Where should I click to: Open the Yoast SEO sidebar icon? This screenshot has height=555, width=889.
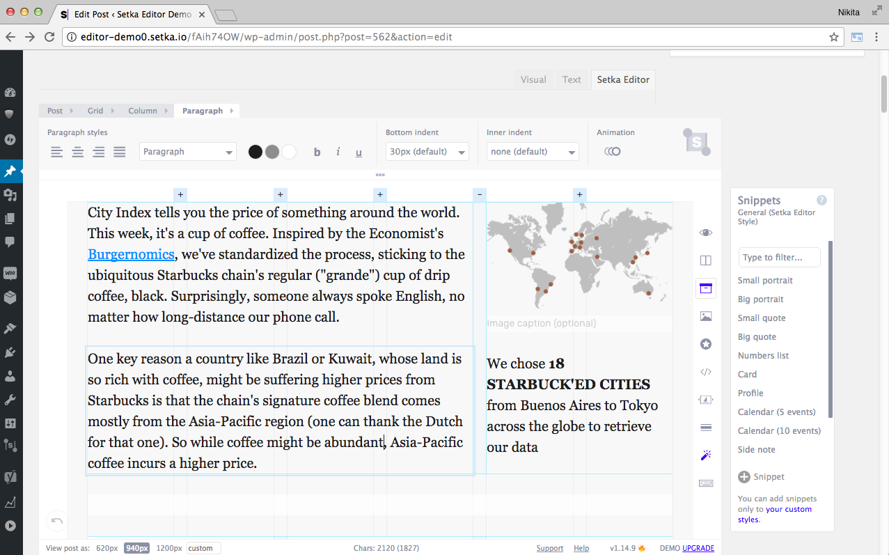click(x=10, y=478)
